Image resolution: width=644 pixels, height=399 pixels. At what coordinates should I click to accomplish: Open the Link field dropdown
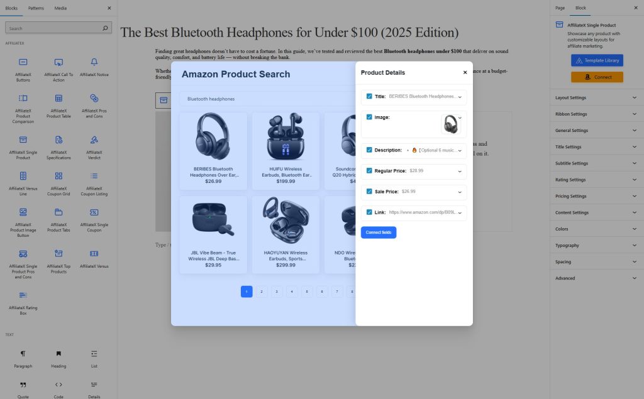click(460, 212)
